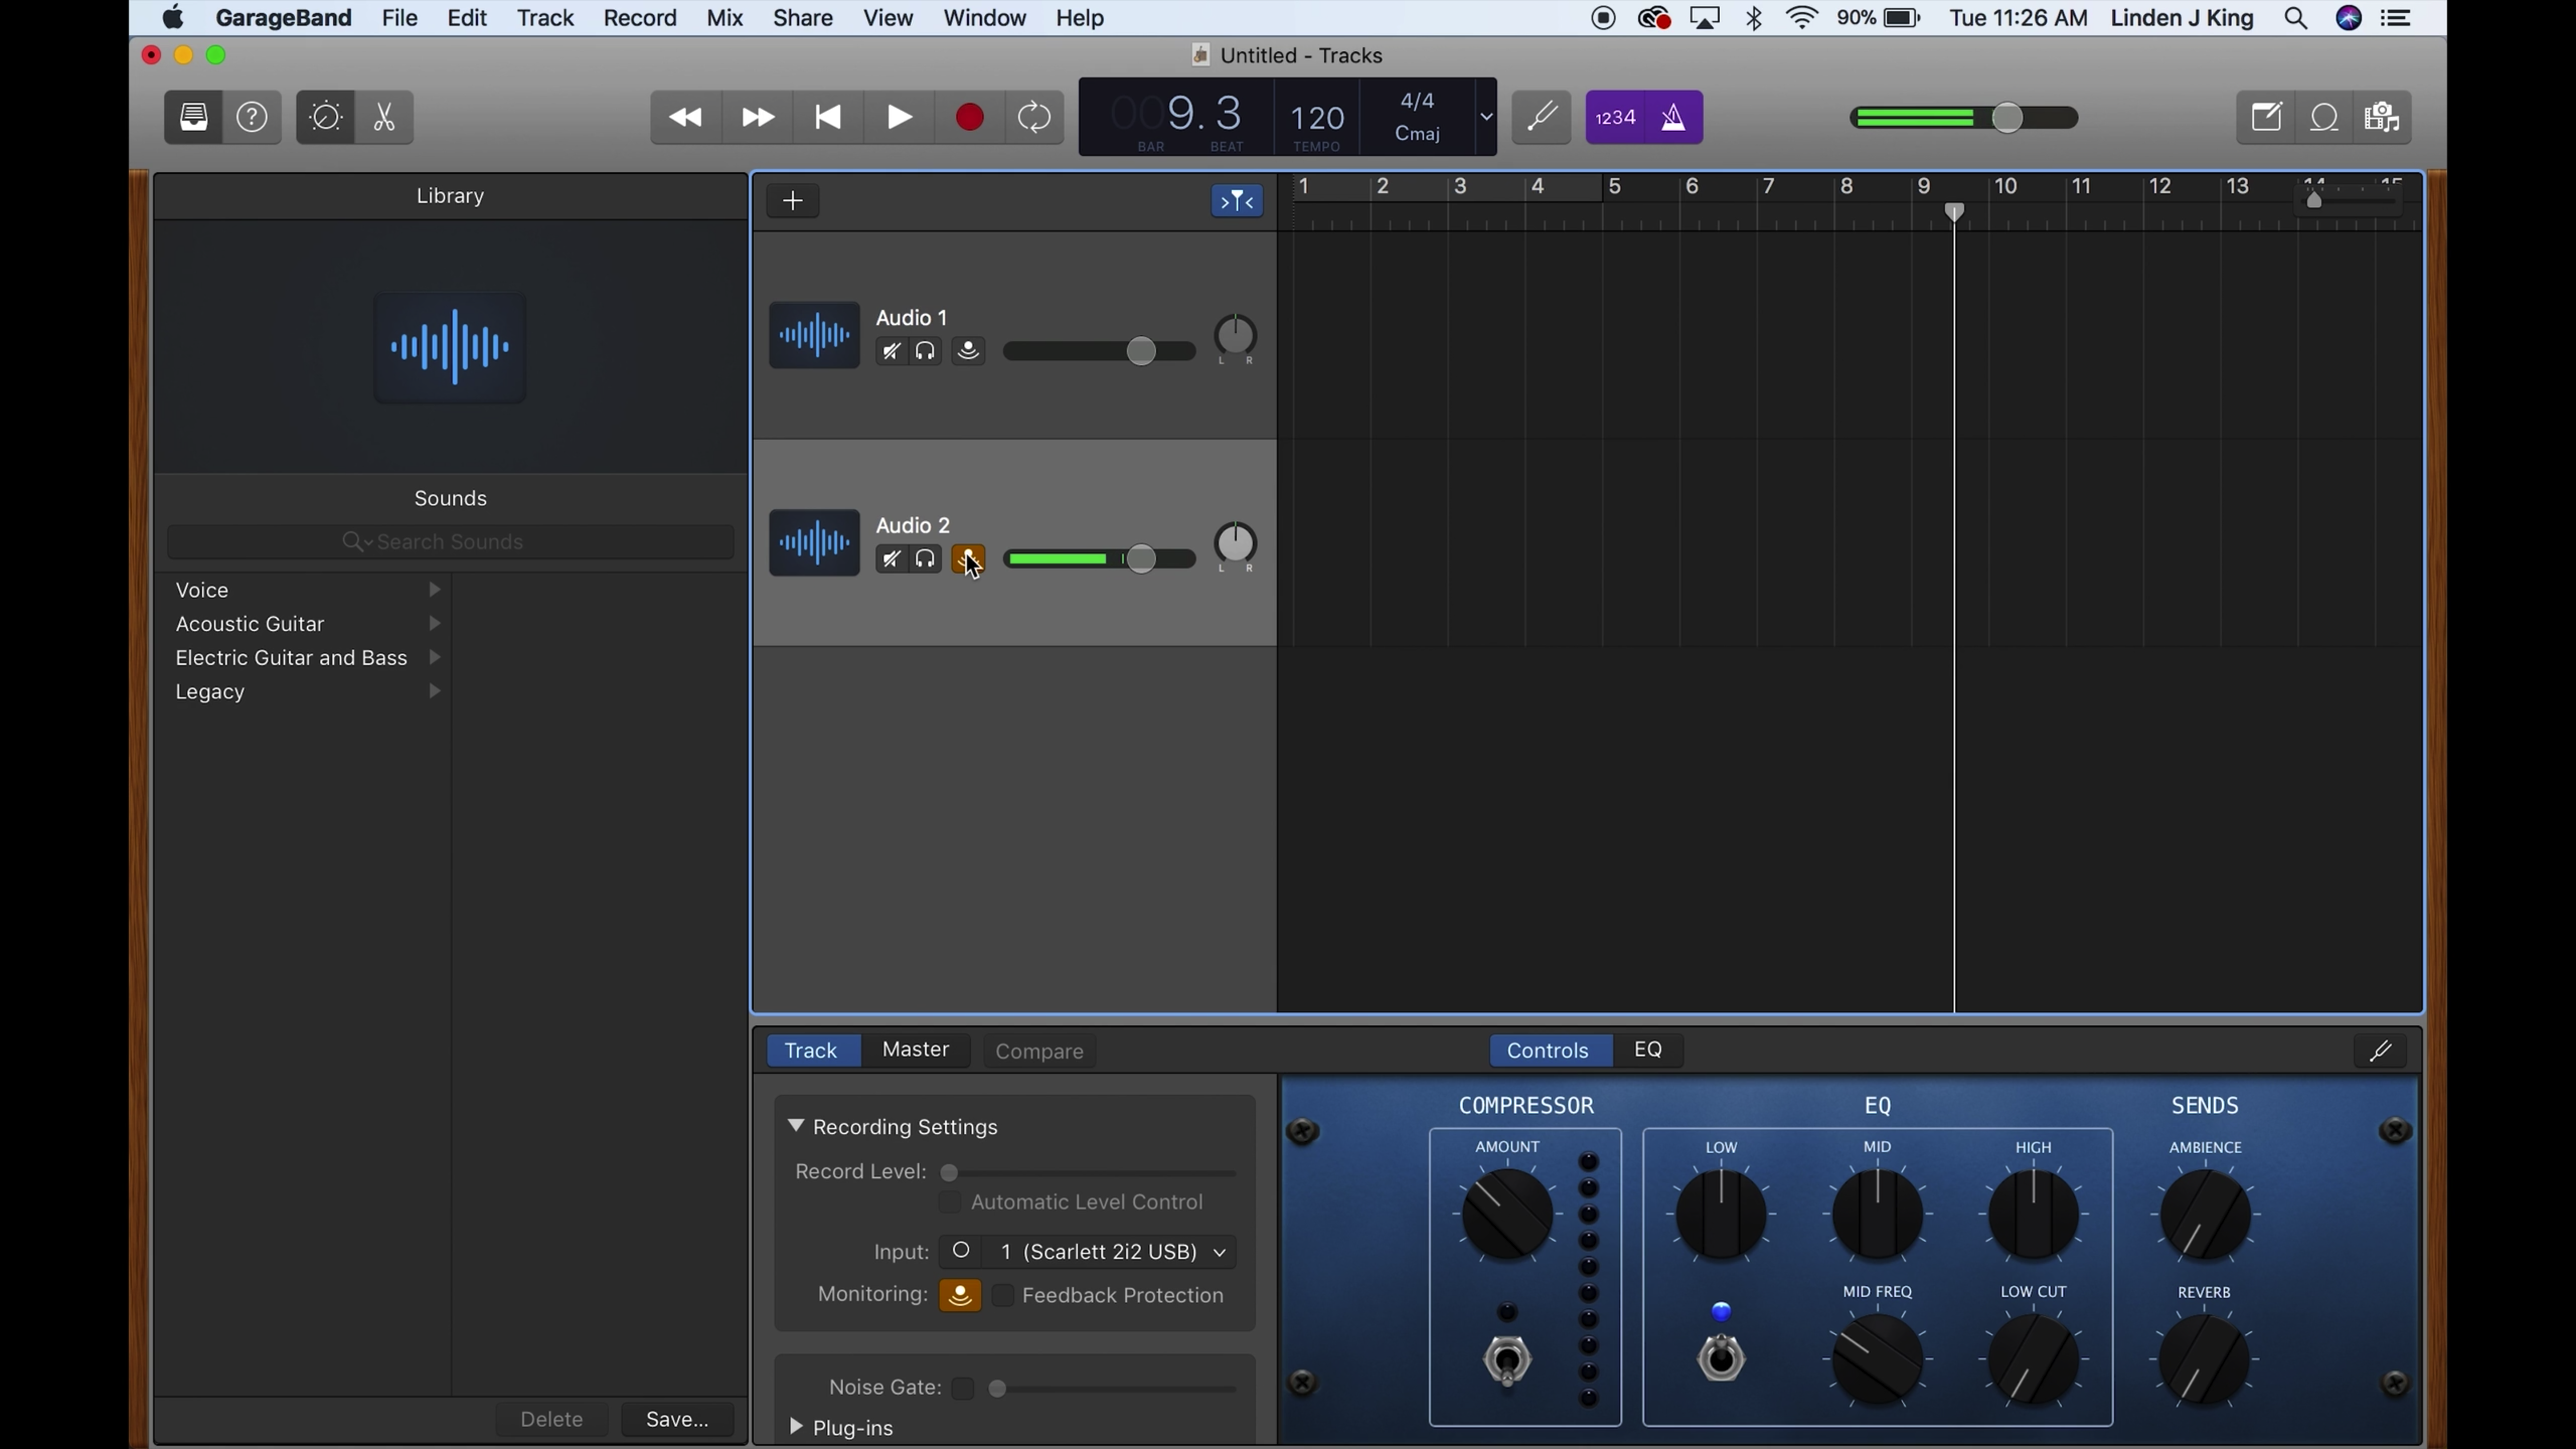
Task: Open Quick Help question mark button
Action: pos(252,118)
